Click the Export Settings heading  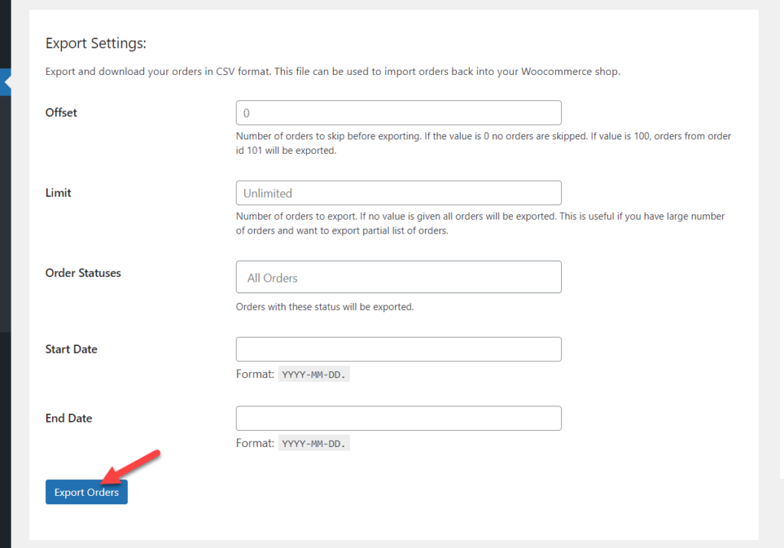pyautogui.click(x=96, y=44)
